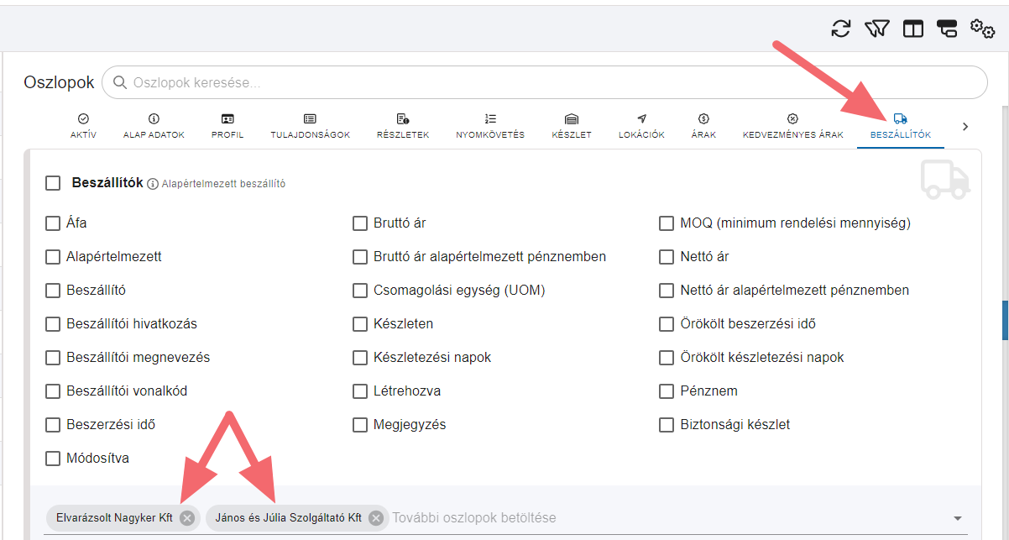Go to the Kedvezményes árak tab
The image size is (1009, 540).
[792, 126]
